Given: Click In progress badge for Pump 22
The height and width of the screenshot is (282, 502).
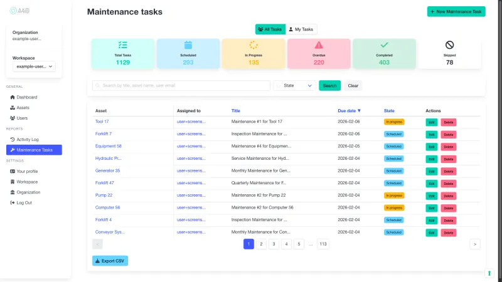Looking at the screenshot, I should 394,196.
